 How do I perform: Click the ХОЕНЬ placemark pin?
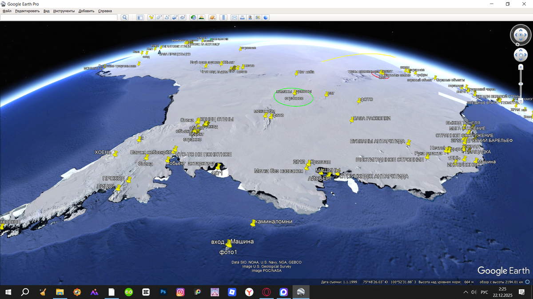[115, 154]
